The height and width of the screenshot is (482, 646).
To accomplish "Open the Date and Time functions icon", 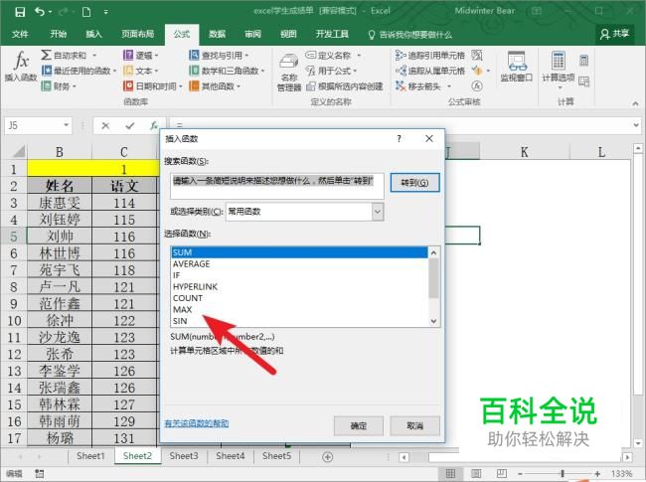I will pos(128,86).
